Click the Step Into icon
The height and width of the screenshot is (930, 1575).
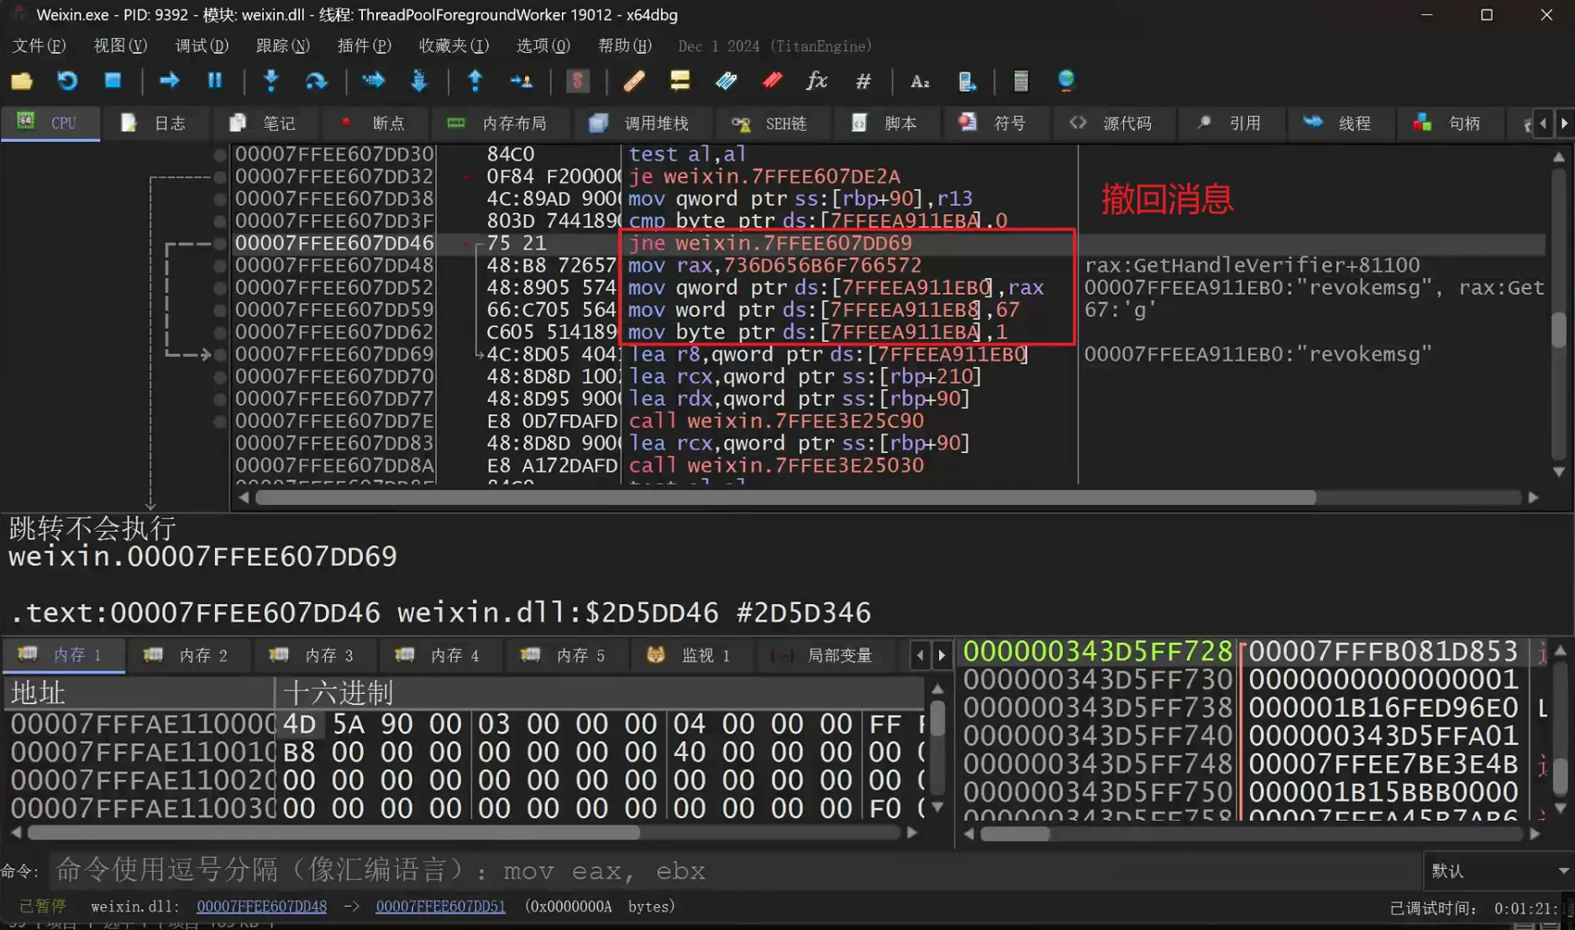[x=270, y=81]
